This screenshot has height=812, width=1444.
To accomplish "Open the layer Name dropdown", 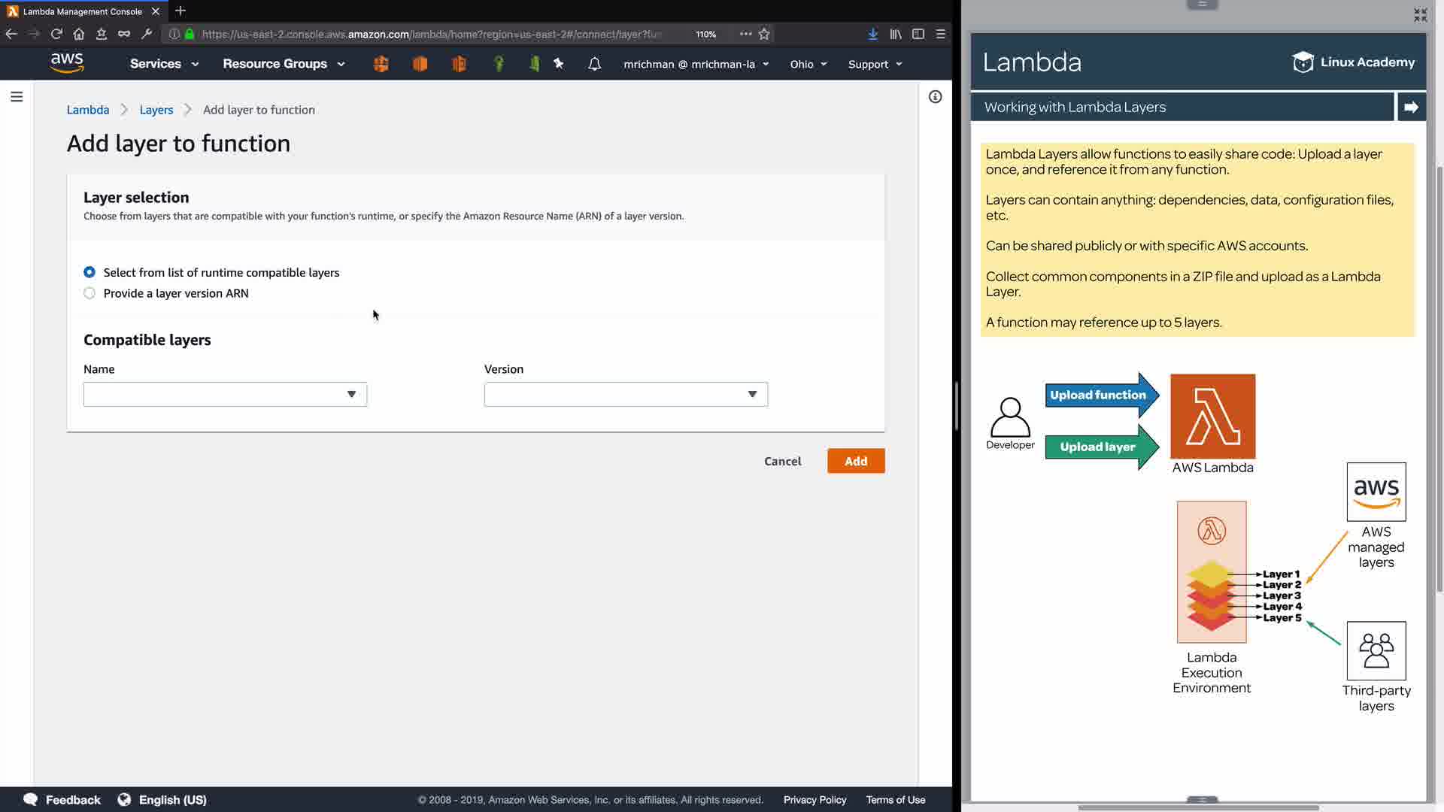I will pyautogui.click(x=225, y=394).
